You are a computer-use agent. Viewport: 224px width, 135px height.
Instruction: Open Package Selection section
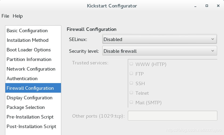[33, 107]
